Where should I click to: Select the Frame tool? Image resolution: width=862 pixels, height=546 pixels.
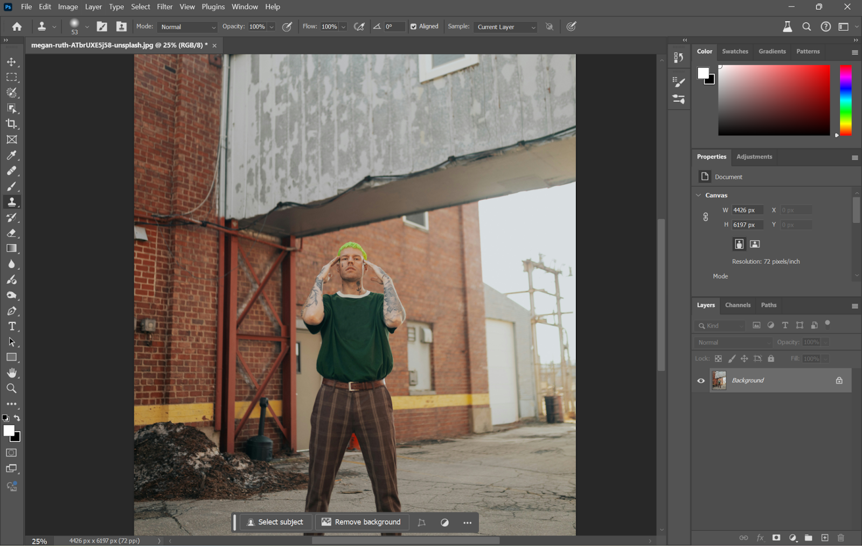click(x=11, y=139)
